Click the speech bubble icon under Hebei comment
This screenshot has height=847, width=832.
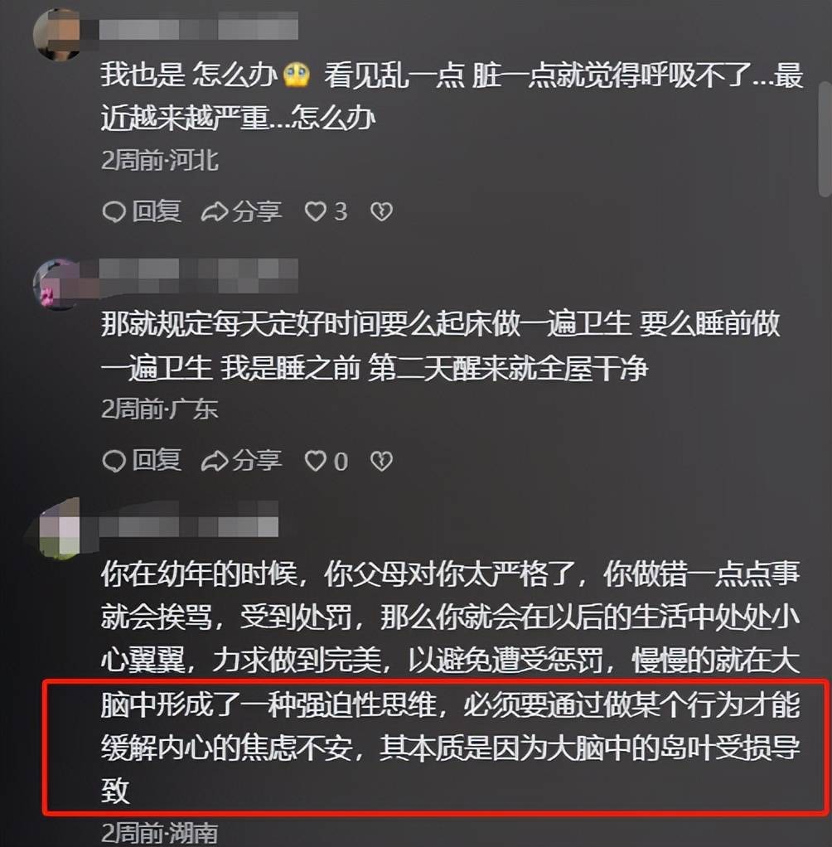pyautogui.click(x=114, y=212)
